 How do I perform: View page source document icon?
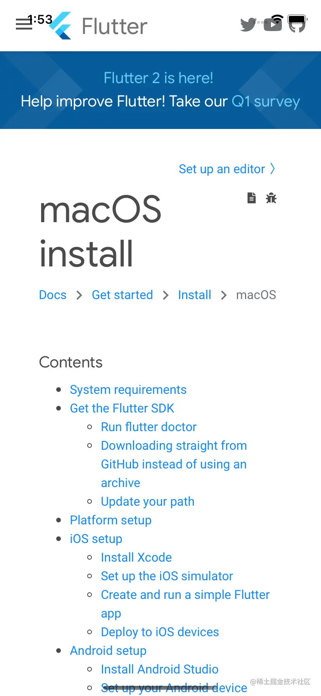pyautogui.click(x=252, y=198)
